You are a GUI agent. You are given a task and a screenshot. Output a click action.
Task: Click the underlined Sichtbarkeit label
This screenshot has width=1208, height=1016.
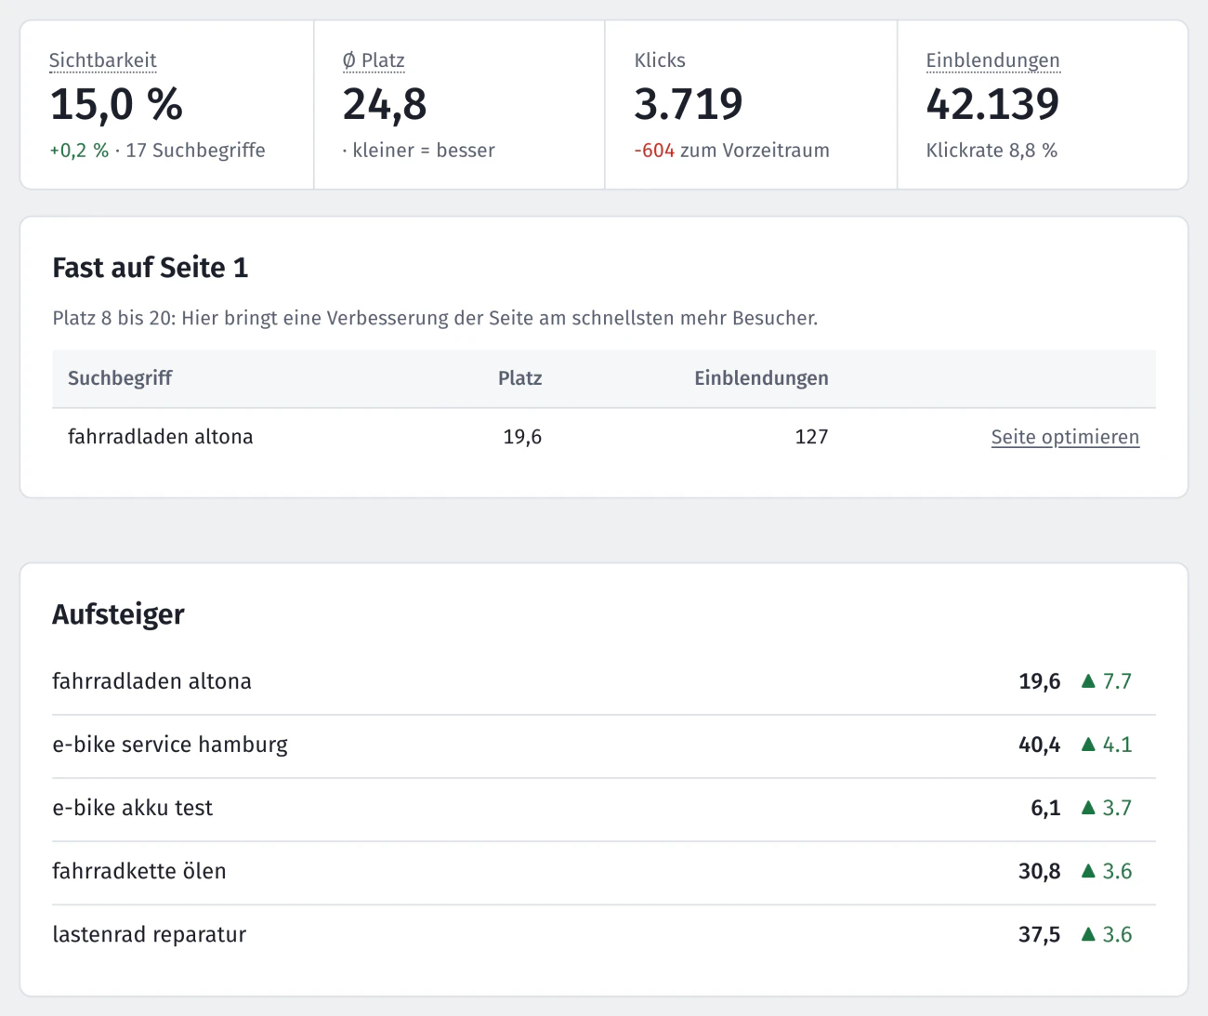pyautogui.click(x=103, y=60)
